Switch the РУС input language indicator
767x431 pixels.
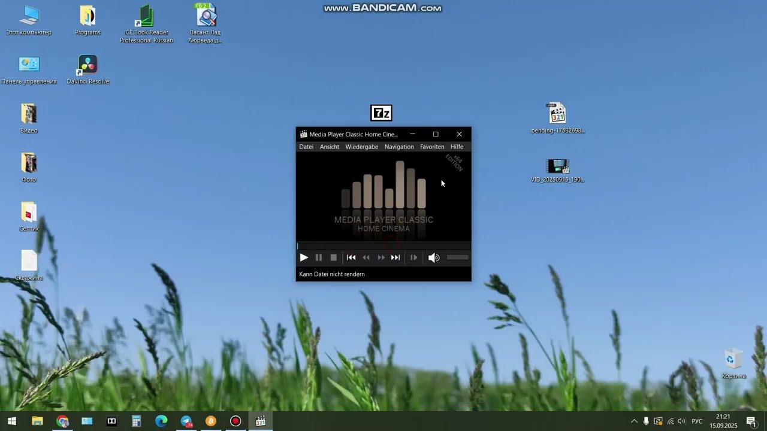(697, 421)
